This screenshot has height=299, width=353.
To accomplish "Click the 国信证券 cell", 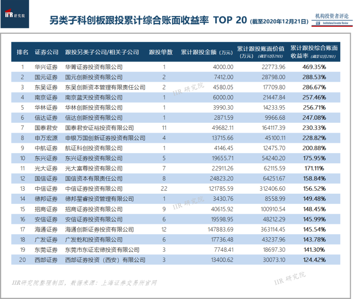I will coord(46,178).
